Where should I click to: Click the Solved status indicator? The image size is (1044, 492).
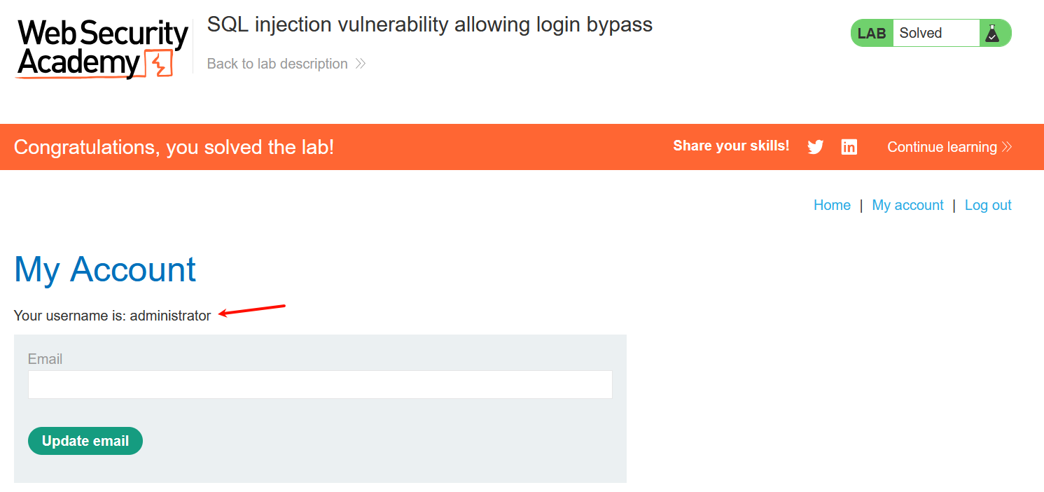921,33
